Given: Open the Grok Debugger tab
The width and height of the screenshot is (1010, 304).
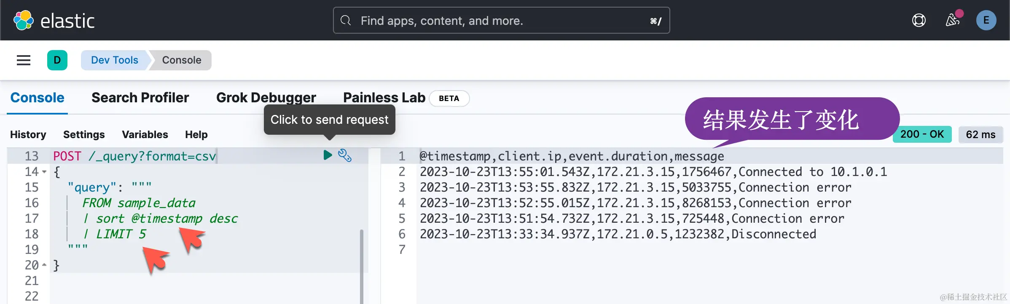Looking at the screenshot, I should point(266,98).
